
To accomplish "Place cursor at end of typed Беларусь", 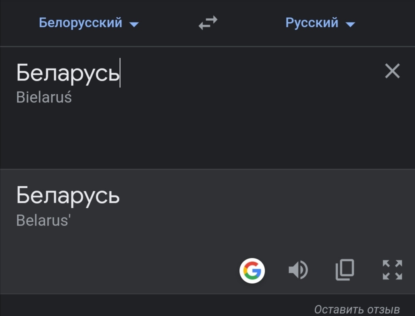I will [120, 73].
